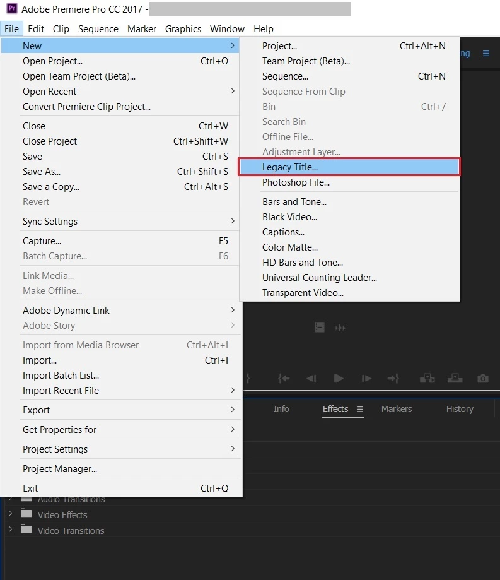The width and height of the screenshot is (500, 580).
Task: Open the Project Settings submenu arrow
Action: (233, 449)
